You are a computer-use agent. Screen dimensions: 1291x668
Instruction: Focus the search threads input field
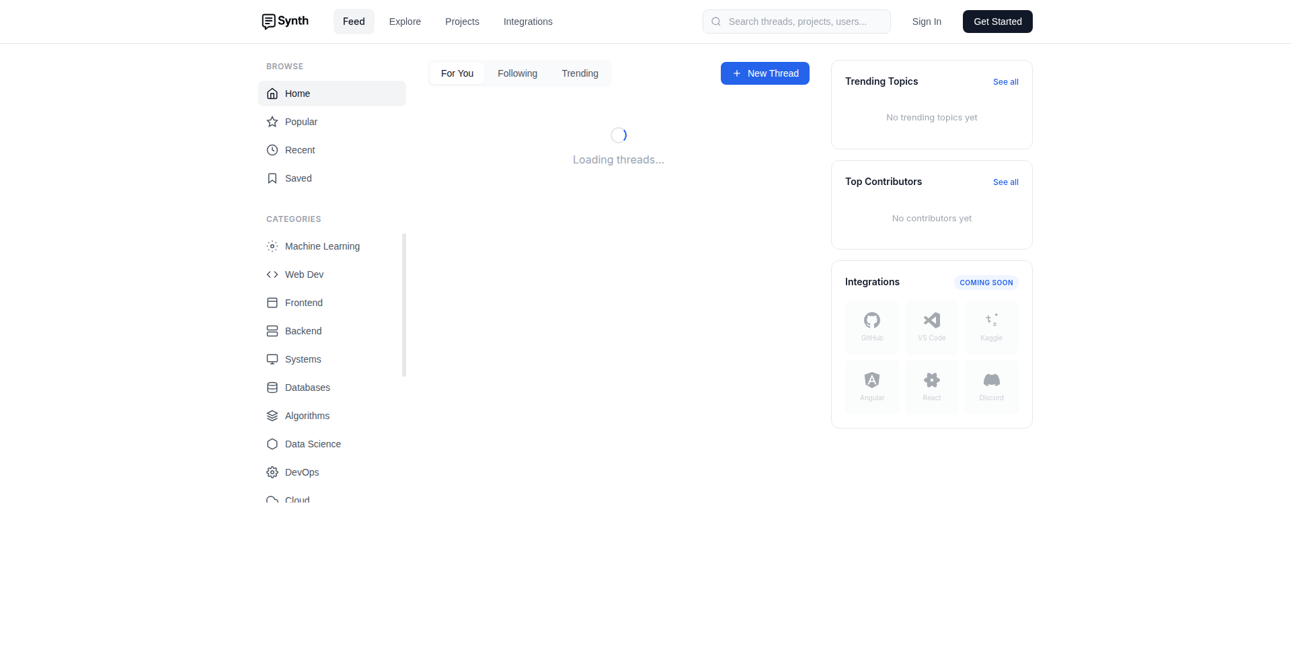click(x=797, y=22)
